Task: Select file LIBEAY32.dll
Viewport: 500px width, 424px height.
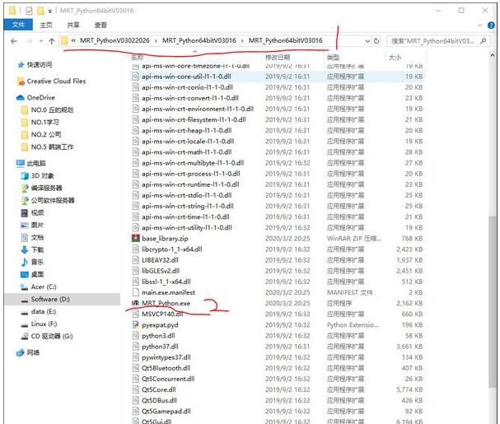Action: (160, 260)
